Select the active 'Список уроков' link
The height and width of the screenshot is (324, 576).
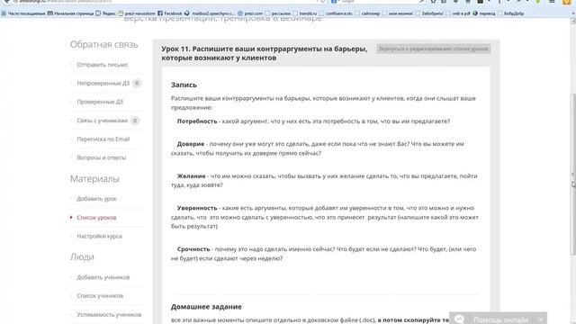[x=96, y=218]
